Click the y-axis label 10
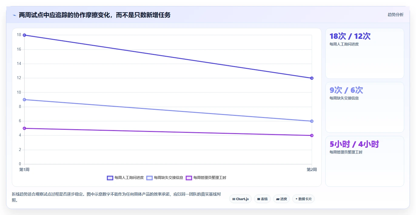This screenshot has height=215, width=416. click(x=19, y=92)
